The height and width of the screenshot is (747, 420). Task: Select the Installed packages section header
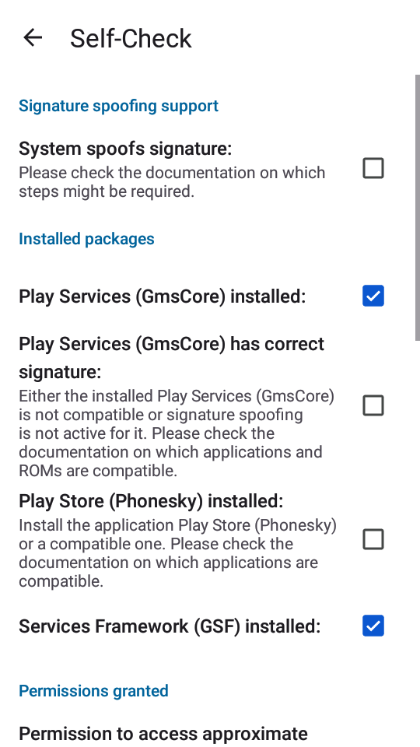(x=86, y=238)
